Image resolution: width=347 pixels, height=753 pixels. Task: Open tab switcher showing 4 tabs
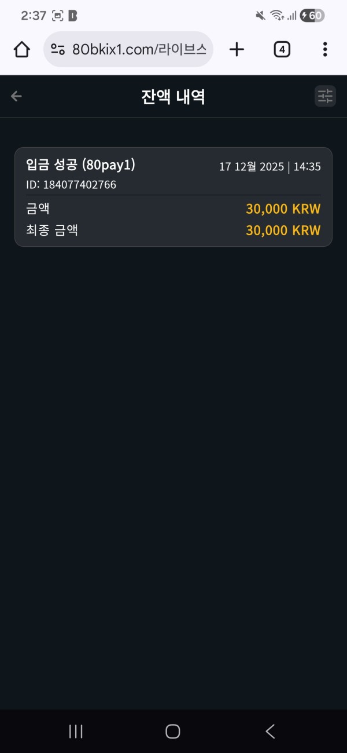pyautogui.click(x=282, y=50)
